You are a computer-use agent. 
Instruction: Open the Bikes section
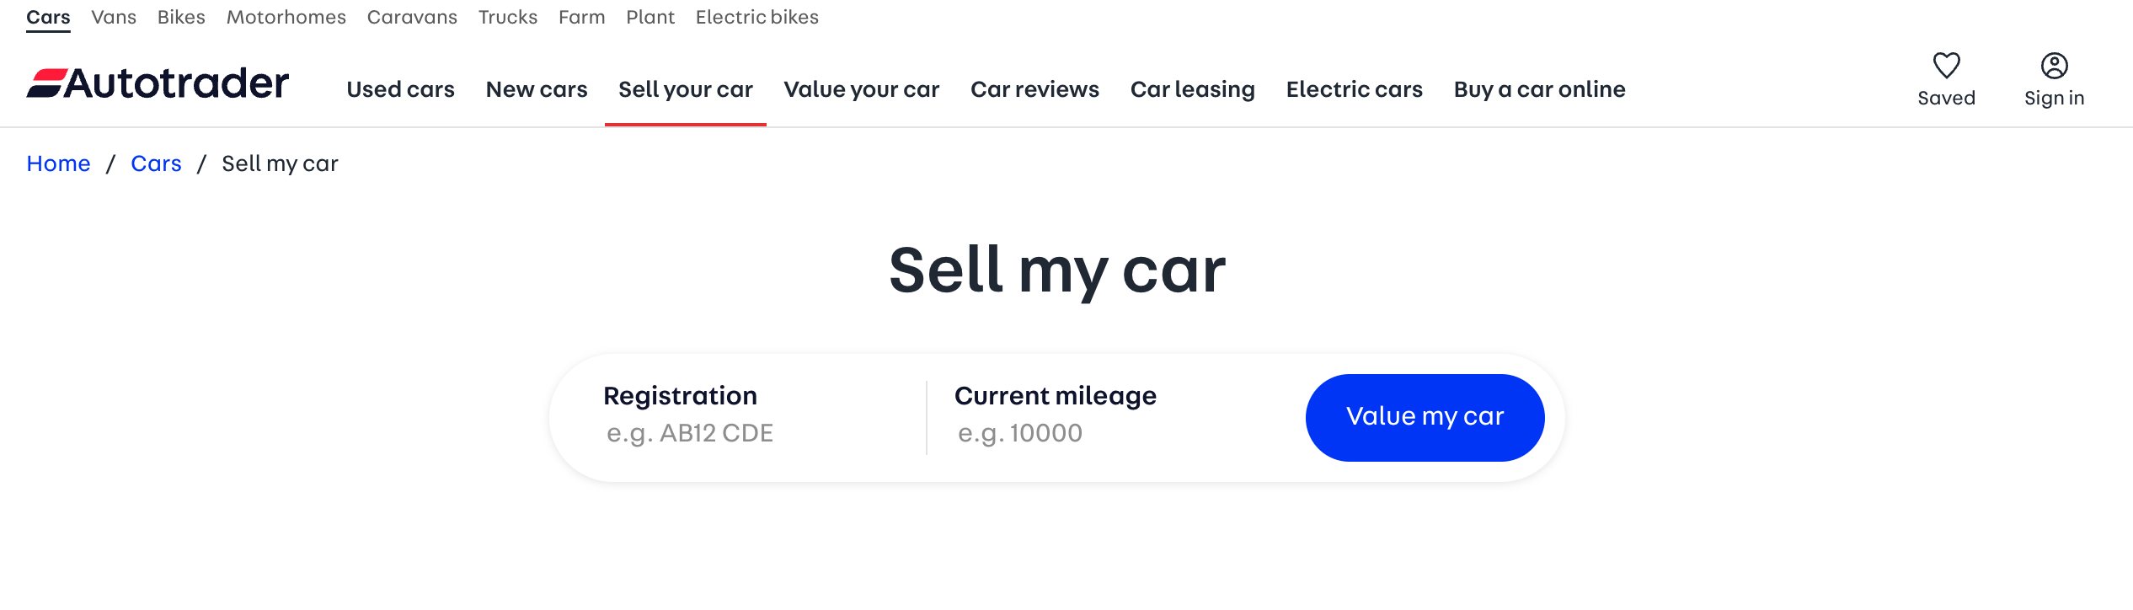click(x=180, y=17)
